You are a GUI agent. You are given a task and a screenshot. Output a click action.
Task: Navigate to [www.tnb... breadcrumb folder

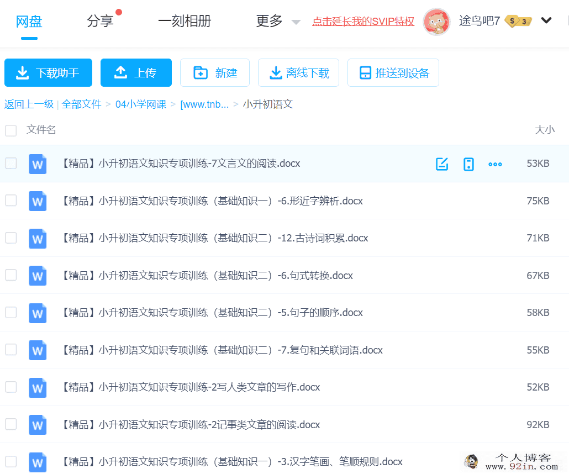204,104
